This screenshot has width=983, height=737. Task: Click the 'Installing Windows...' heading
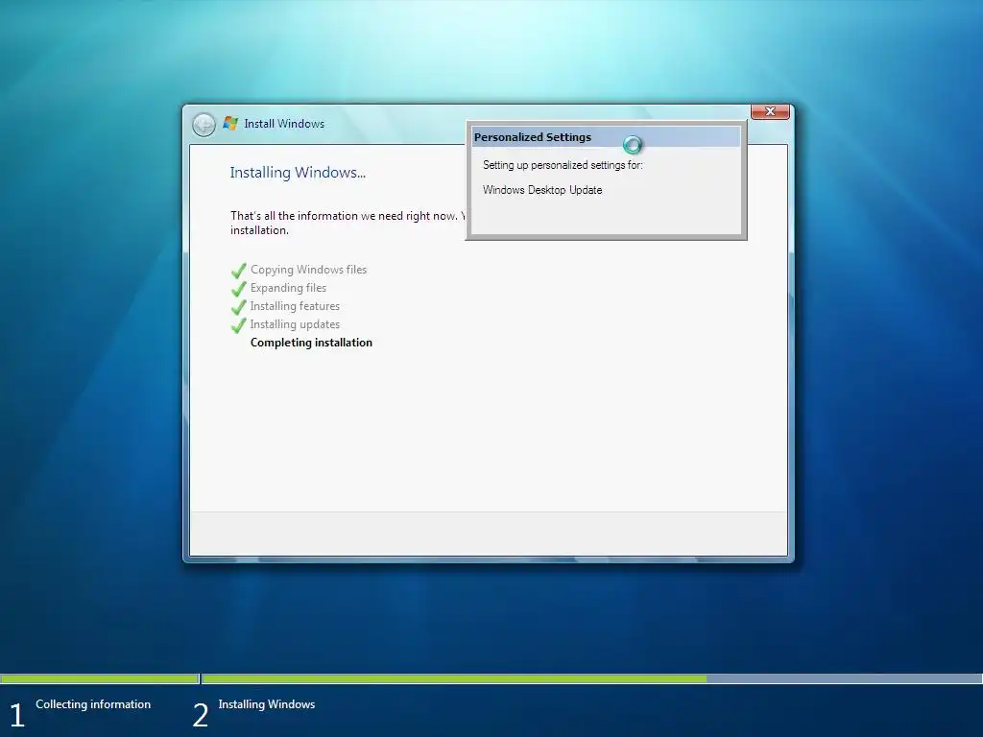[298, 173]
